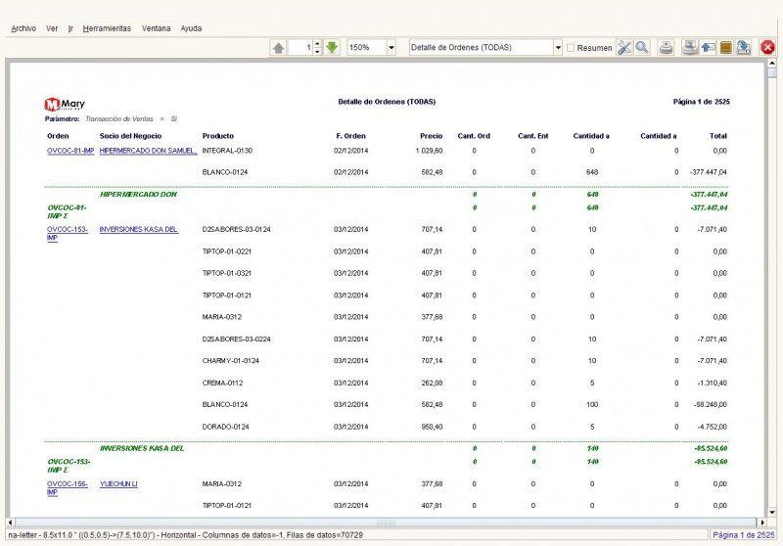The image size is (783, 546).
Task: Open YUECHUN LI partner link
Action: pos(118,484)
